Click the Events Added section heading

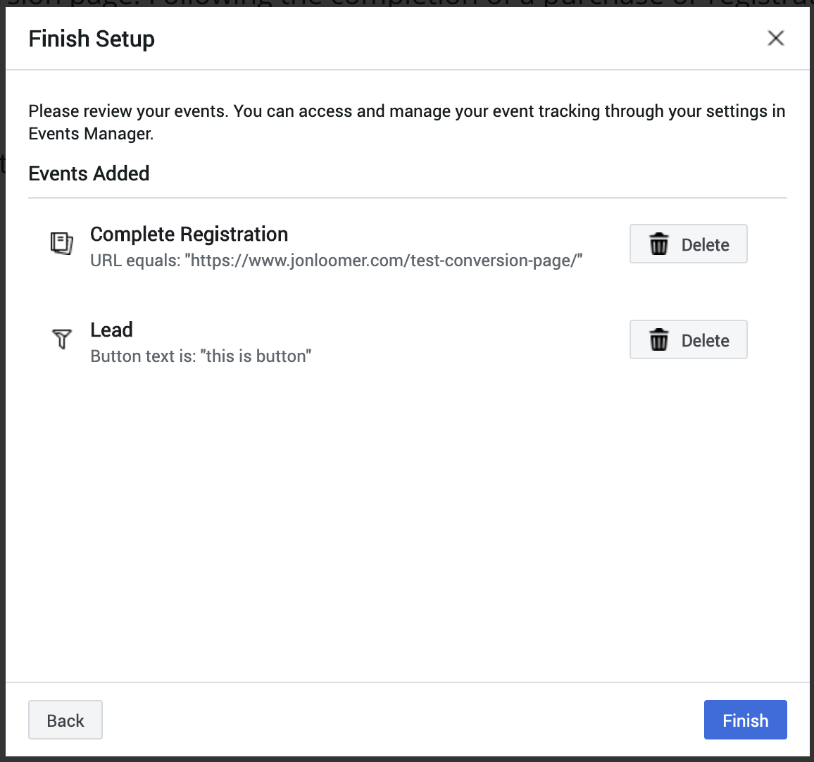tap(89, 173)
